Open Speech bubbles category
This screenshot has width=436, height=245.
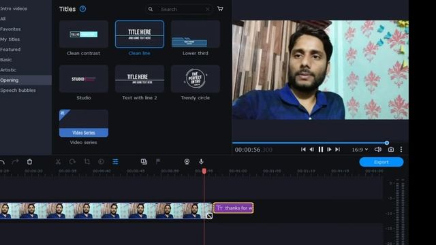click(x=18, y=91)
